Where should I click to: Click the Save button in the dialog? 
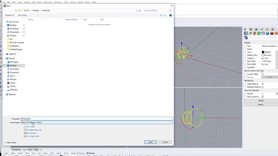150,142
